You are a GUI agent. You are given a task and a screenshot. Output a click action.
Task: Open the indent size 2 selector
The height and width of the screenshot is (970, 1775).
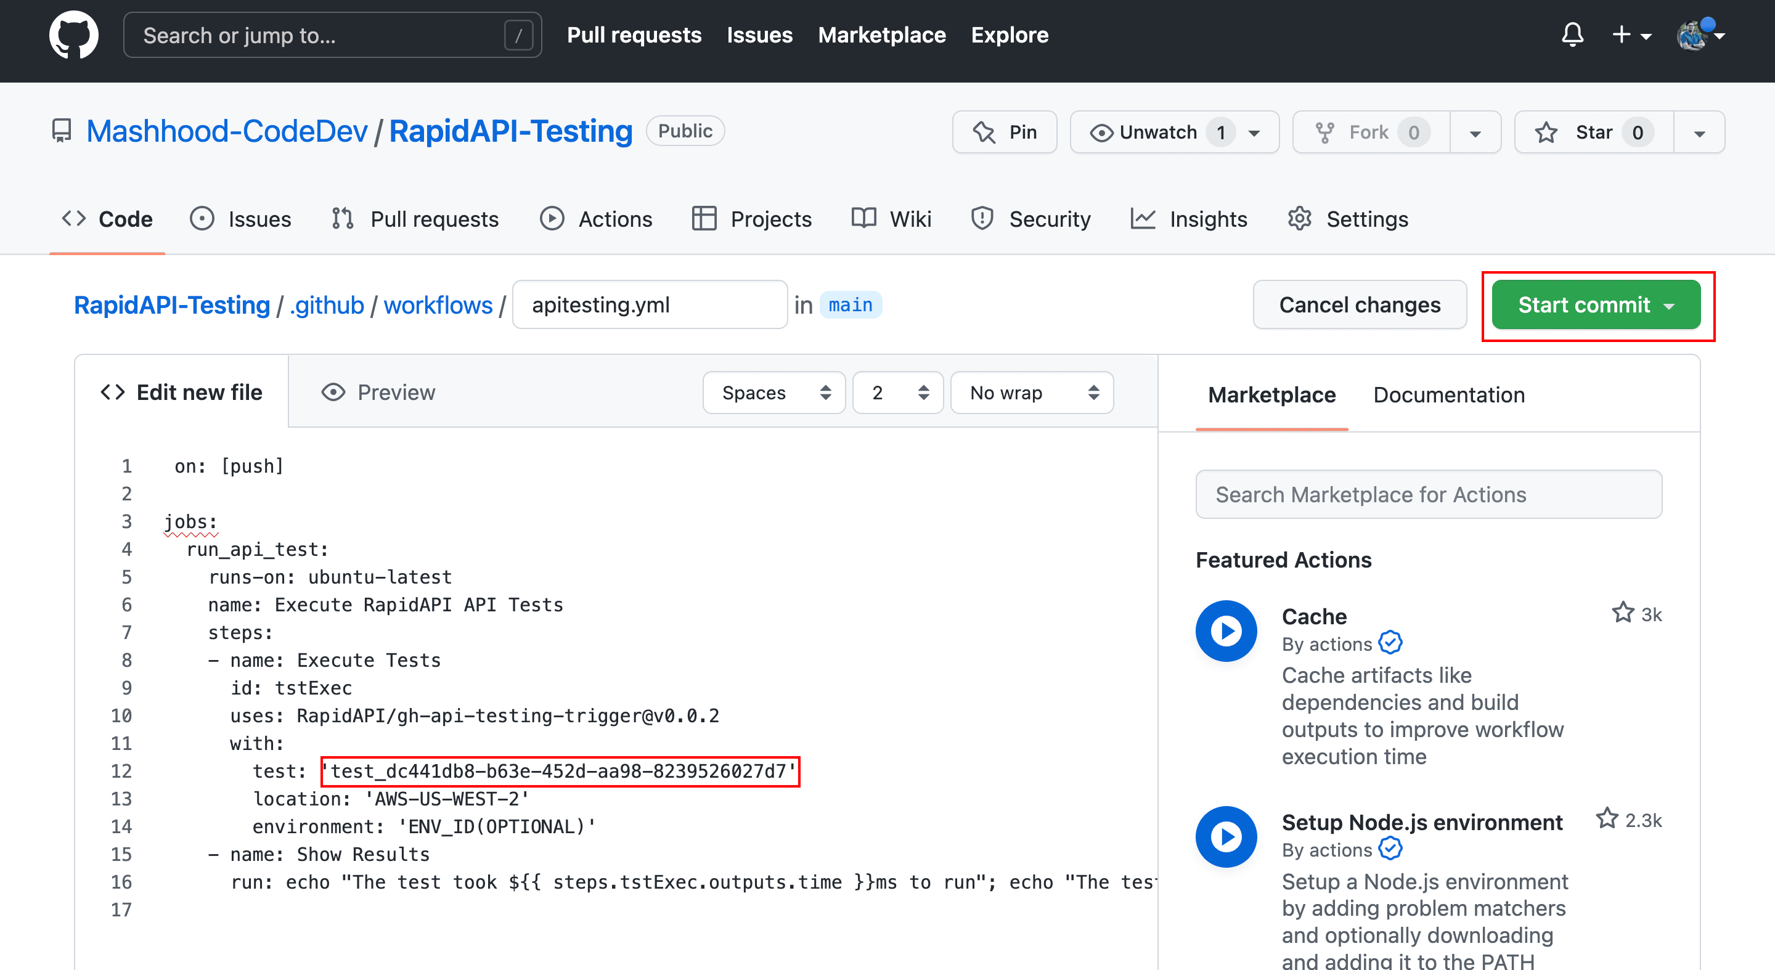(x=897, y=393)
